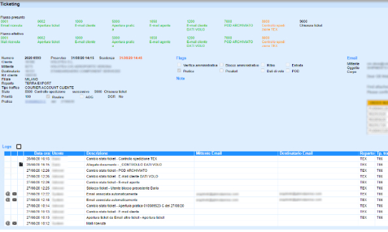
Task: Toggle the AOG checkbox
Action: [x=81, y=96]
